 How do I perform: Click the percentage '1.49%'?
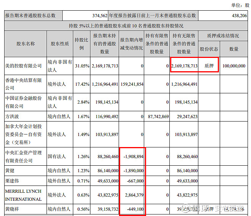[x=83, y=134]
